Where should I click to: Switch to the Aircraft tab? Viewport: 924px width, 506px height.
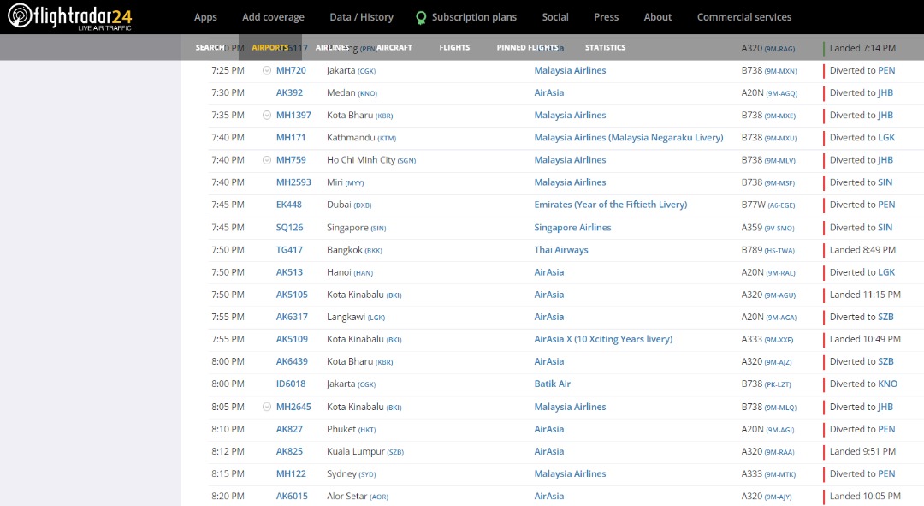(x=394, y=47)
